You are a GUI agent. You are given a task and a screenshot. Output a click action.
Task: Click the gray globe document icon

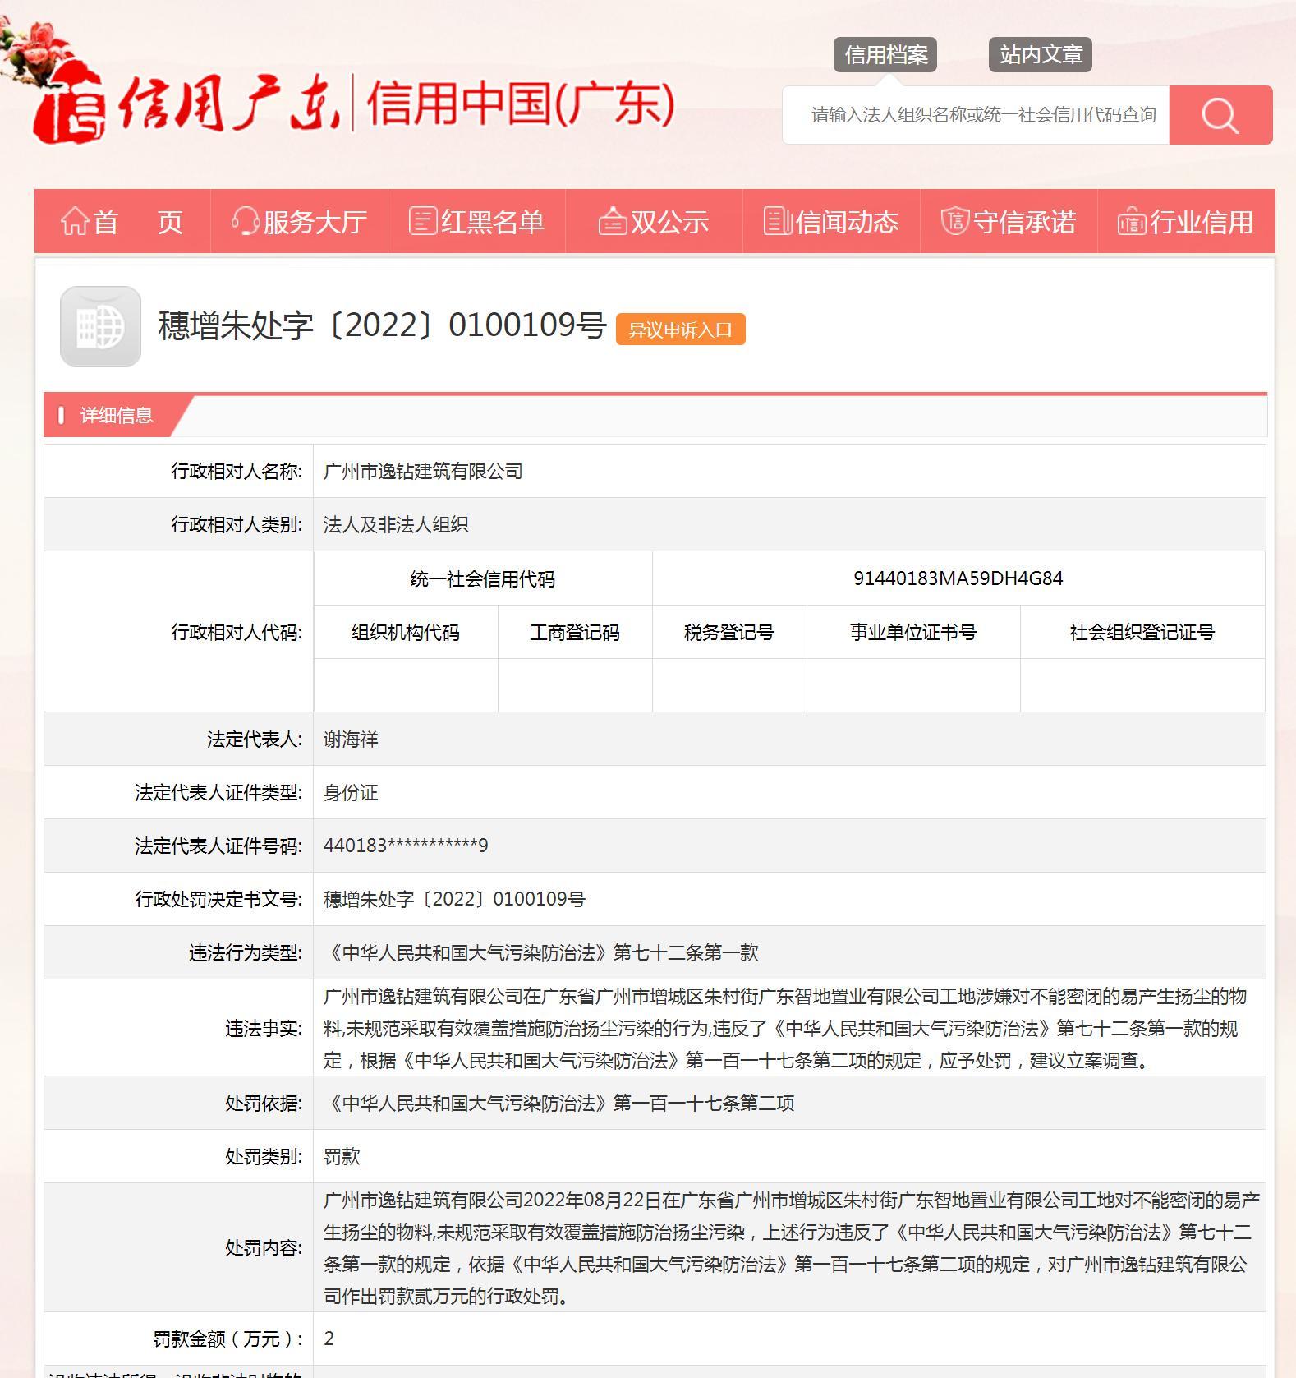pyautogui.click(x=100, y=326)
